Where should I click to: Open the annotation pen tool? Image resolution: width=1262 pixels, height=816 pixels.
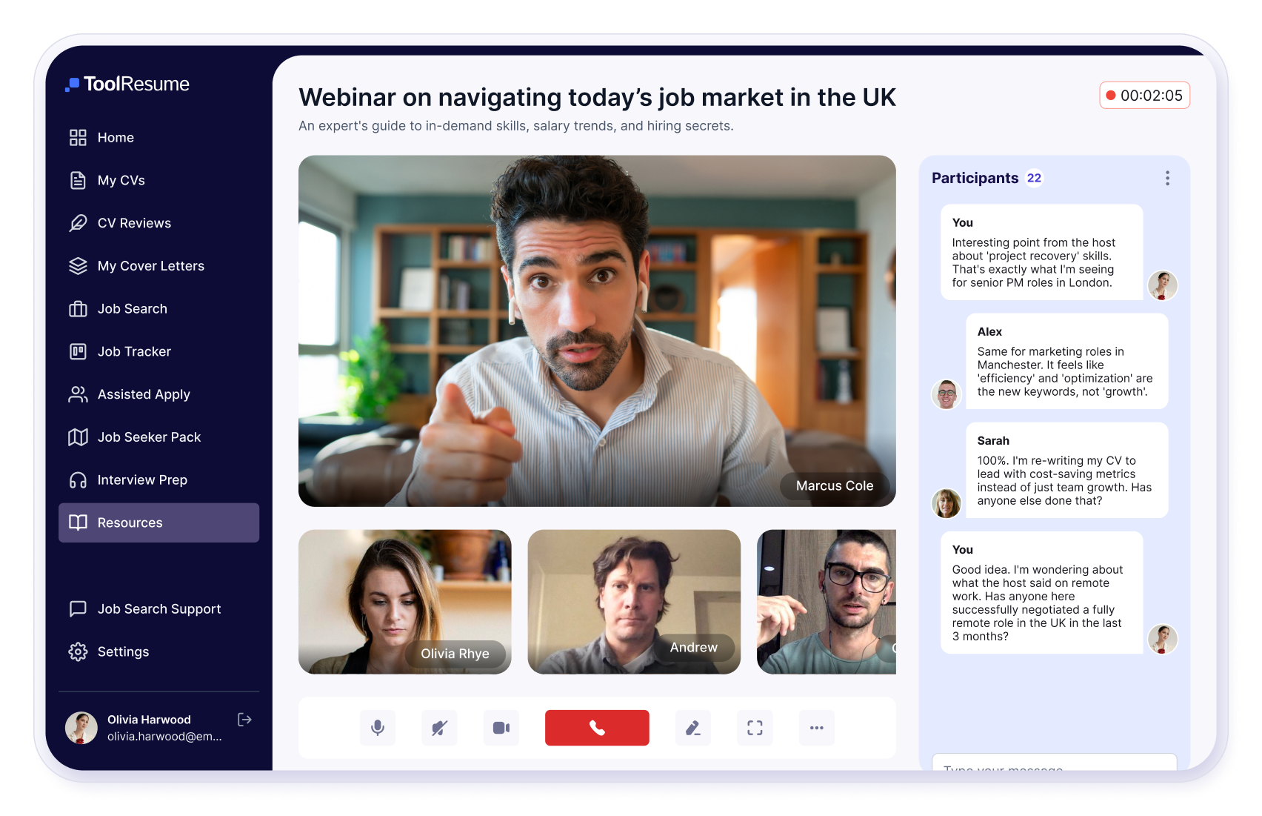pos(692,728)
